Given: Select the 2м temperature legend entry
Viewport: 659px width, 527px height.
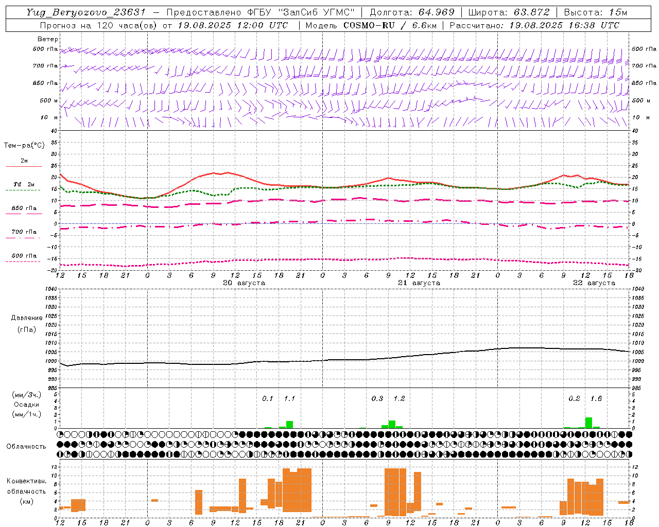Looking at the screenshot, I should 24,161.
